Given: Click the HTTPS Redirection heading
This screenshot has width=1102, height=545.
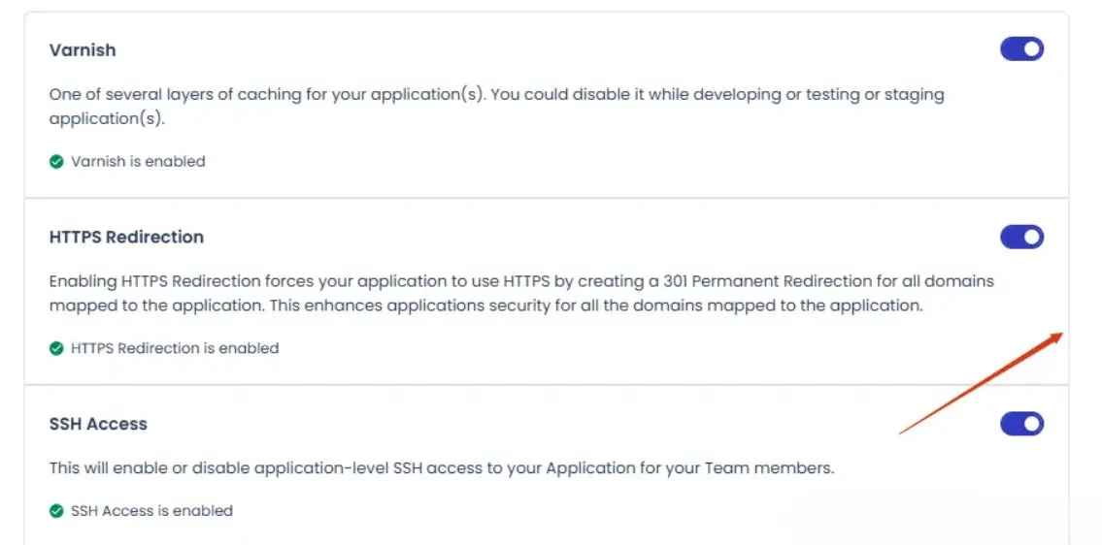Looking at the screenshot, I should [x=126, y=238].
